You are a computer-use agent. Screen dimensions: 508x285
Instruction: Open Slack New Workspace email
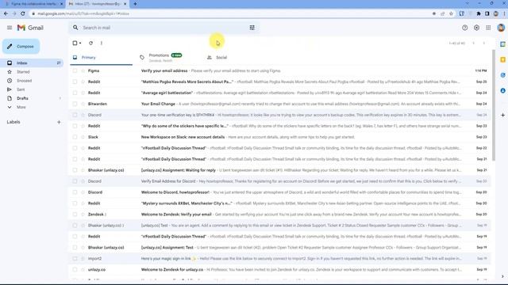pyautogui.click(x=280, y=137)
